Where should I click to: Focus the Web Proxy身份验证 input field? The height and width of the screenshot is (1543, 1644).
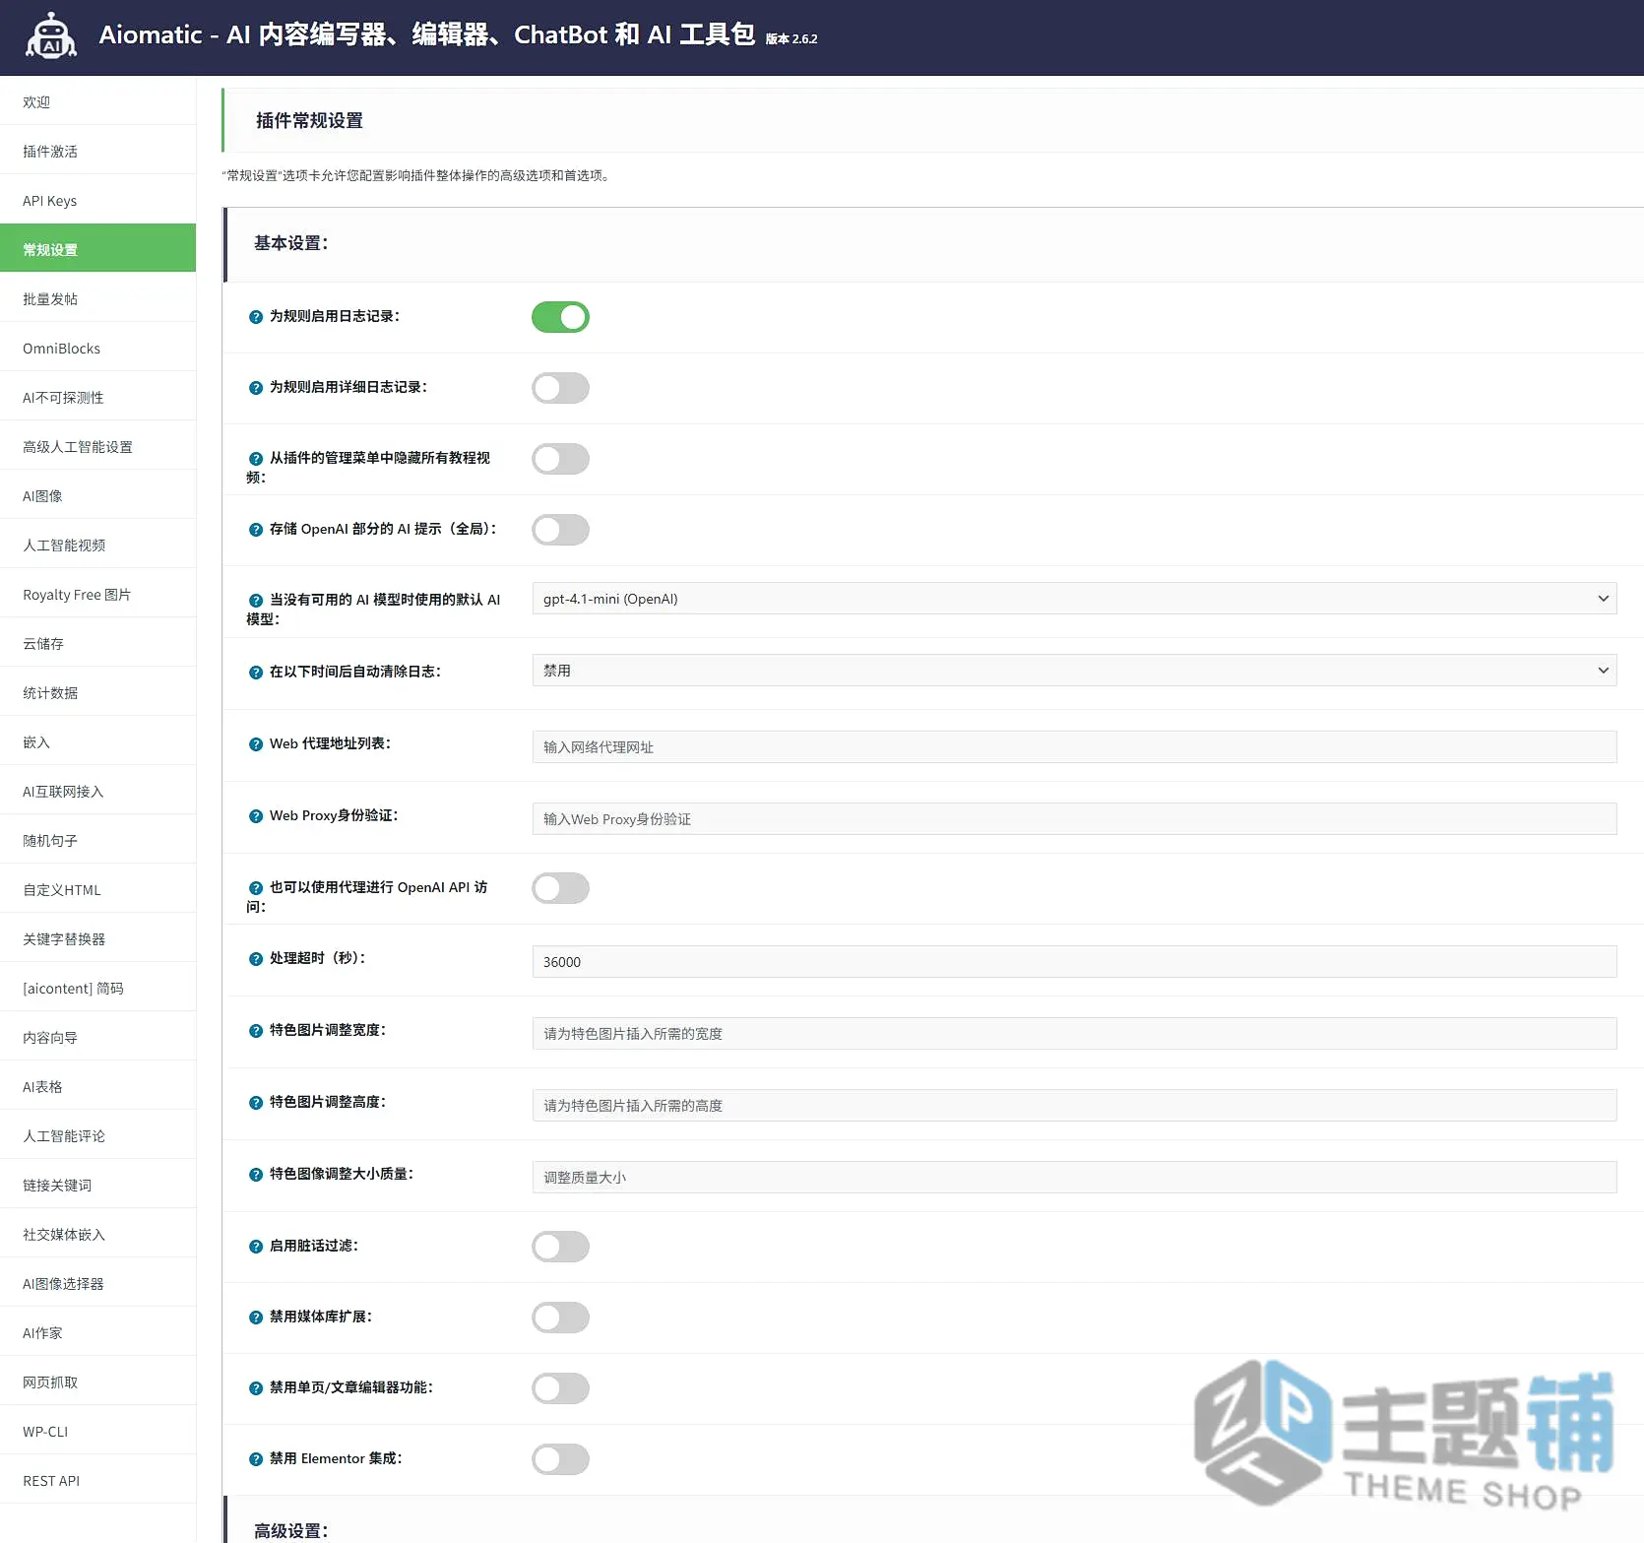click(1074, 818)
